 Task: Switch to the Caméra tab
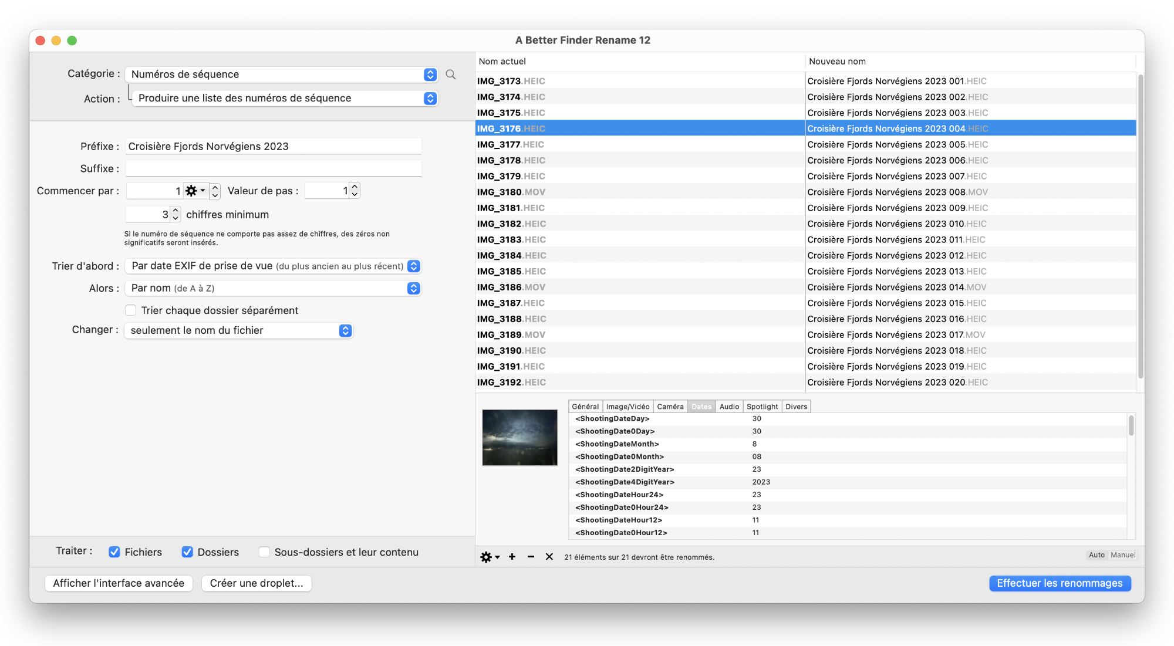point(670,407)
